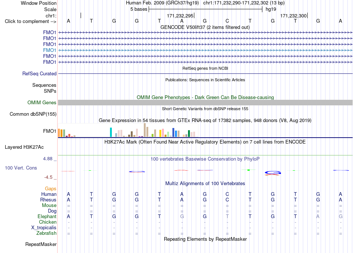Image resolution: width=353 pixels, height=253 pixels.
Task: Click the 171,232,295 position marker
Action: click(x=180, y=16)
